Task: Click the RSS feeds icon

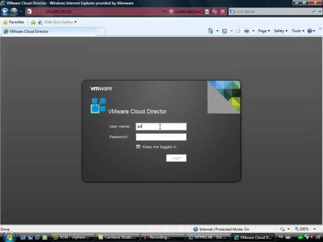Action: pos(224,30)
